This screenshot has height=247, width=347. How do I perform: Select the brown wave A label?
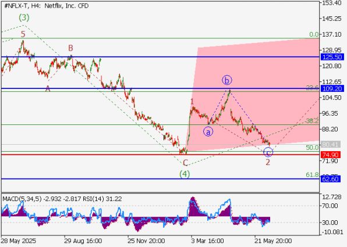[x=48, y=89]
